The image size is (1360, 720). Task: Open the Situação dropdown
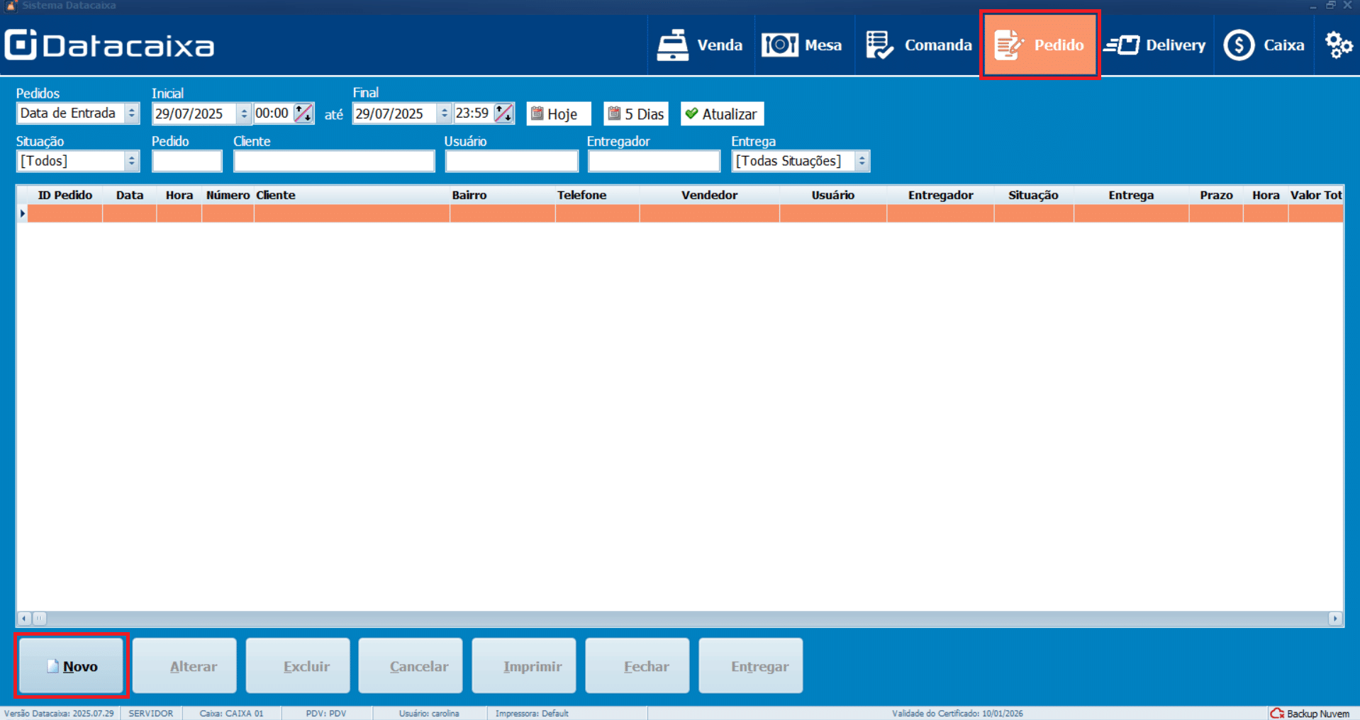click(x=131, y=162)
